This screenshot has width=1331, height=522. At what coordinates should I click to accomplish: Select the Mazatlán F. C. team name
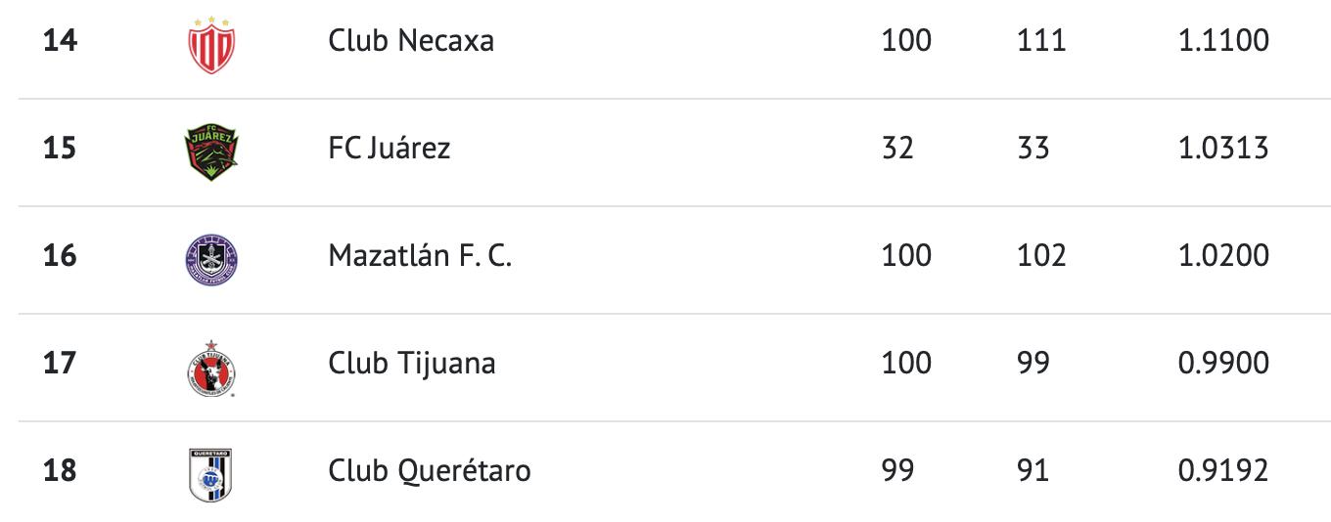tap(420, 256)
